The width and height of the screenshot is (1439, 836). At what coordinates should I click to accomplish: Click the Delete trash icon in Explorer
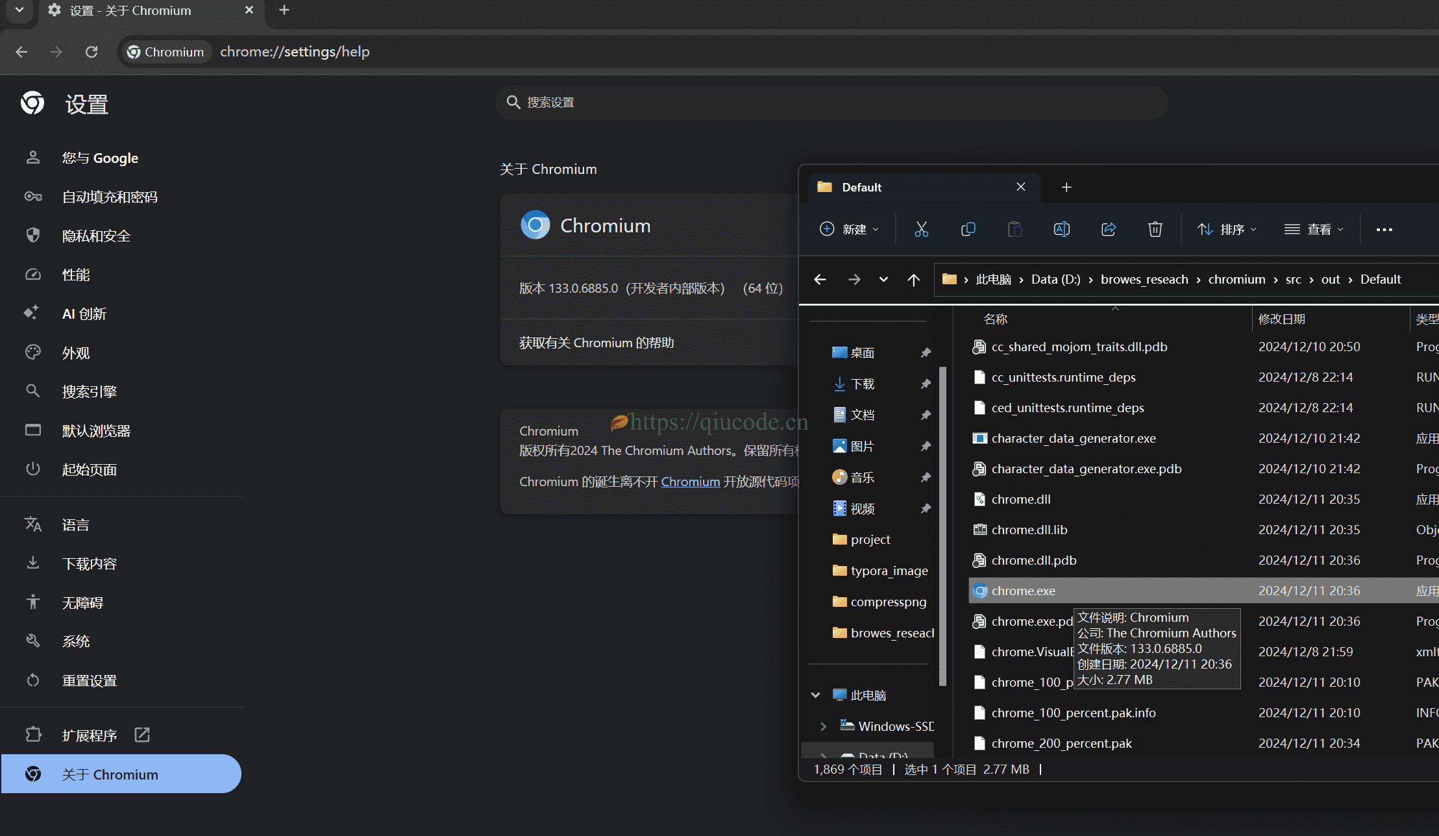tap(1155, 229)
